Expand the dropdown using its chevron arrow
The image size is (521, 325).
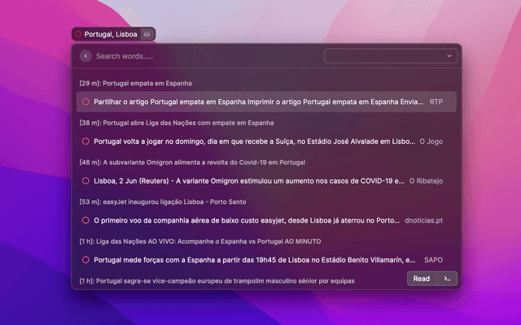point(449,56)
